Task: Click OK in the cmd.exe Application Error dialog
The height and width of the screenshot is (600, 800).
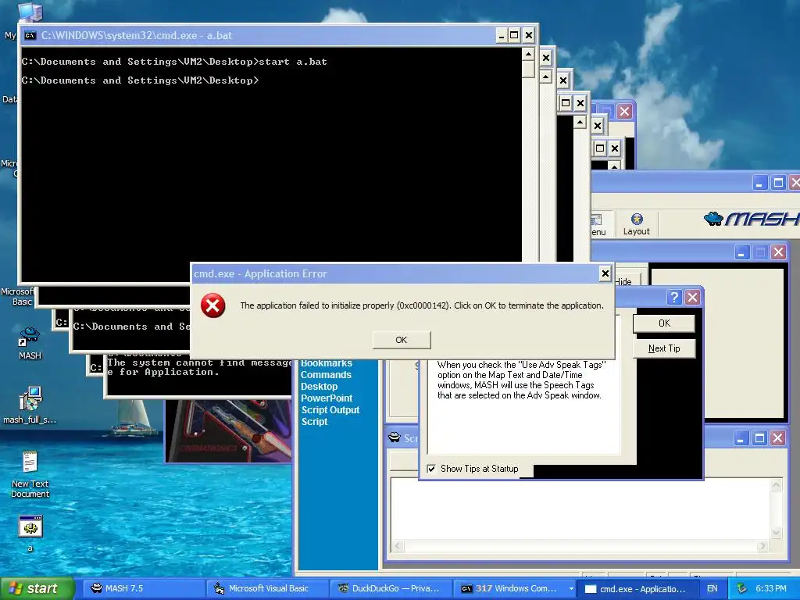Action: tap(402, 340)
